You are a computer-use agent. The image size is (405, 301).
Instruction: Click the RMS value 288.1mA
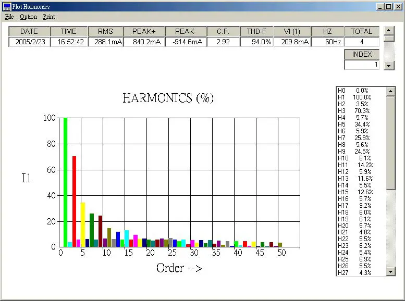click(105, 42)
